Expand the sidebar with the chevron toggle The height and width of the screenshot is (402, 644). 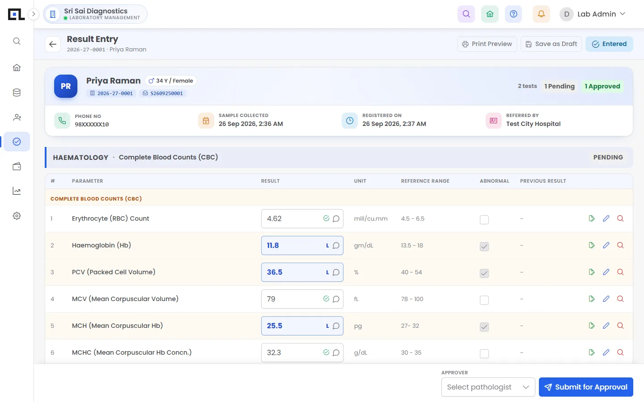(x=34, y=14)
